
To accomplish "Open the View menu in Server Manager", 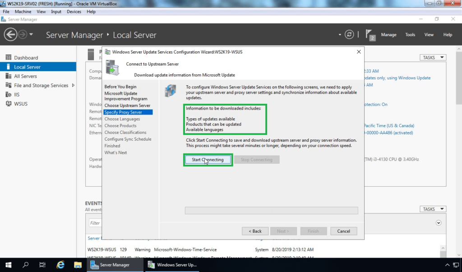I will coord(429,35).
